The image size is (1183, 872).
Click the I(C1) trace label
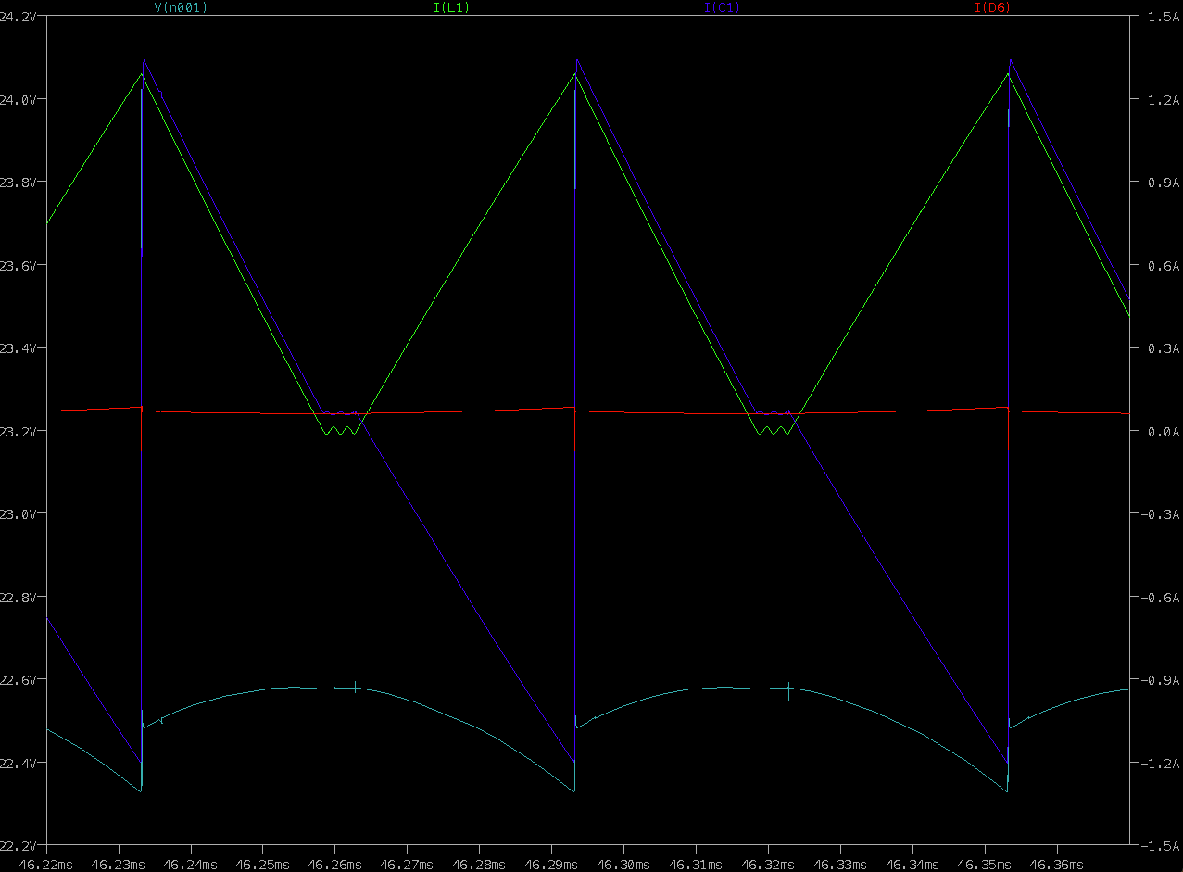coord(722,7)
